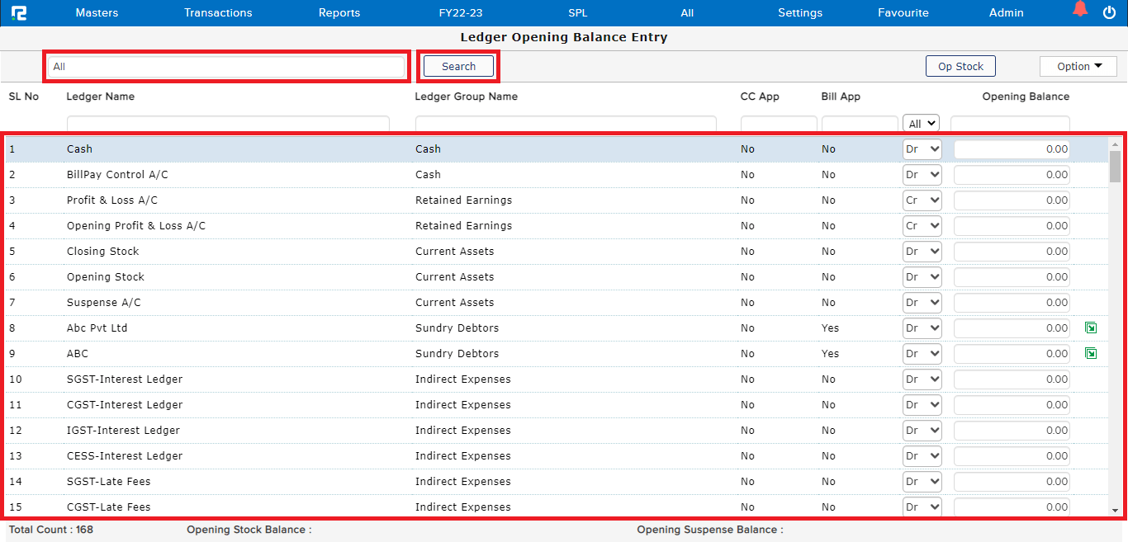
Task: Open the notifications bell icon
Action: (1079, 11)
